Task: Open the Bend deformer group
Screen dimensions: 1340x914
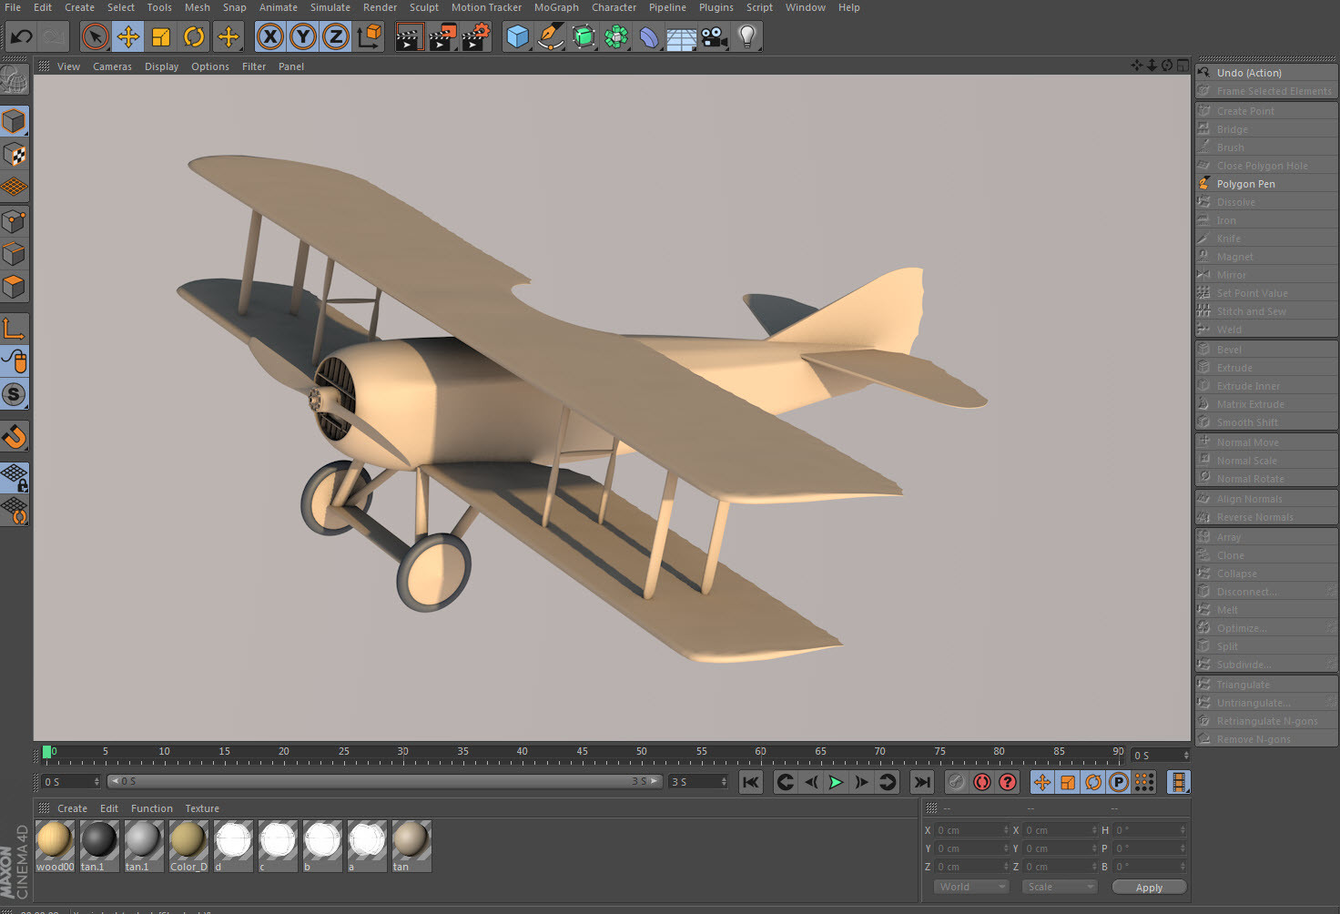Action: point(649,36)
